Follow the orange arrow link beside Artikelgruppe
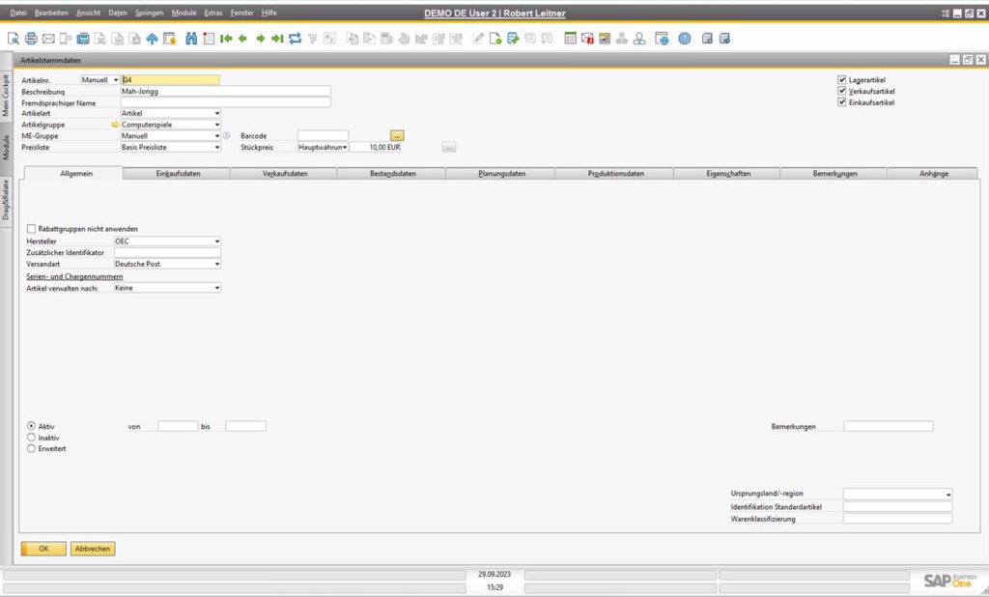 115,125
